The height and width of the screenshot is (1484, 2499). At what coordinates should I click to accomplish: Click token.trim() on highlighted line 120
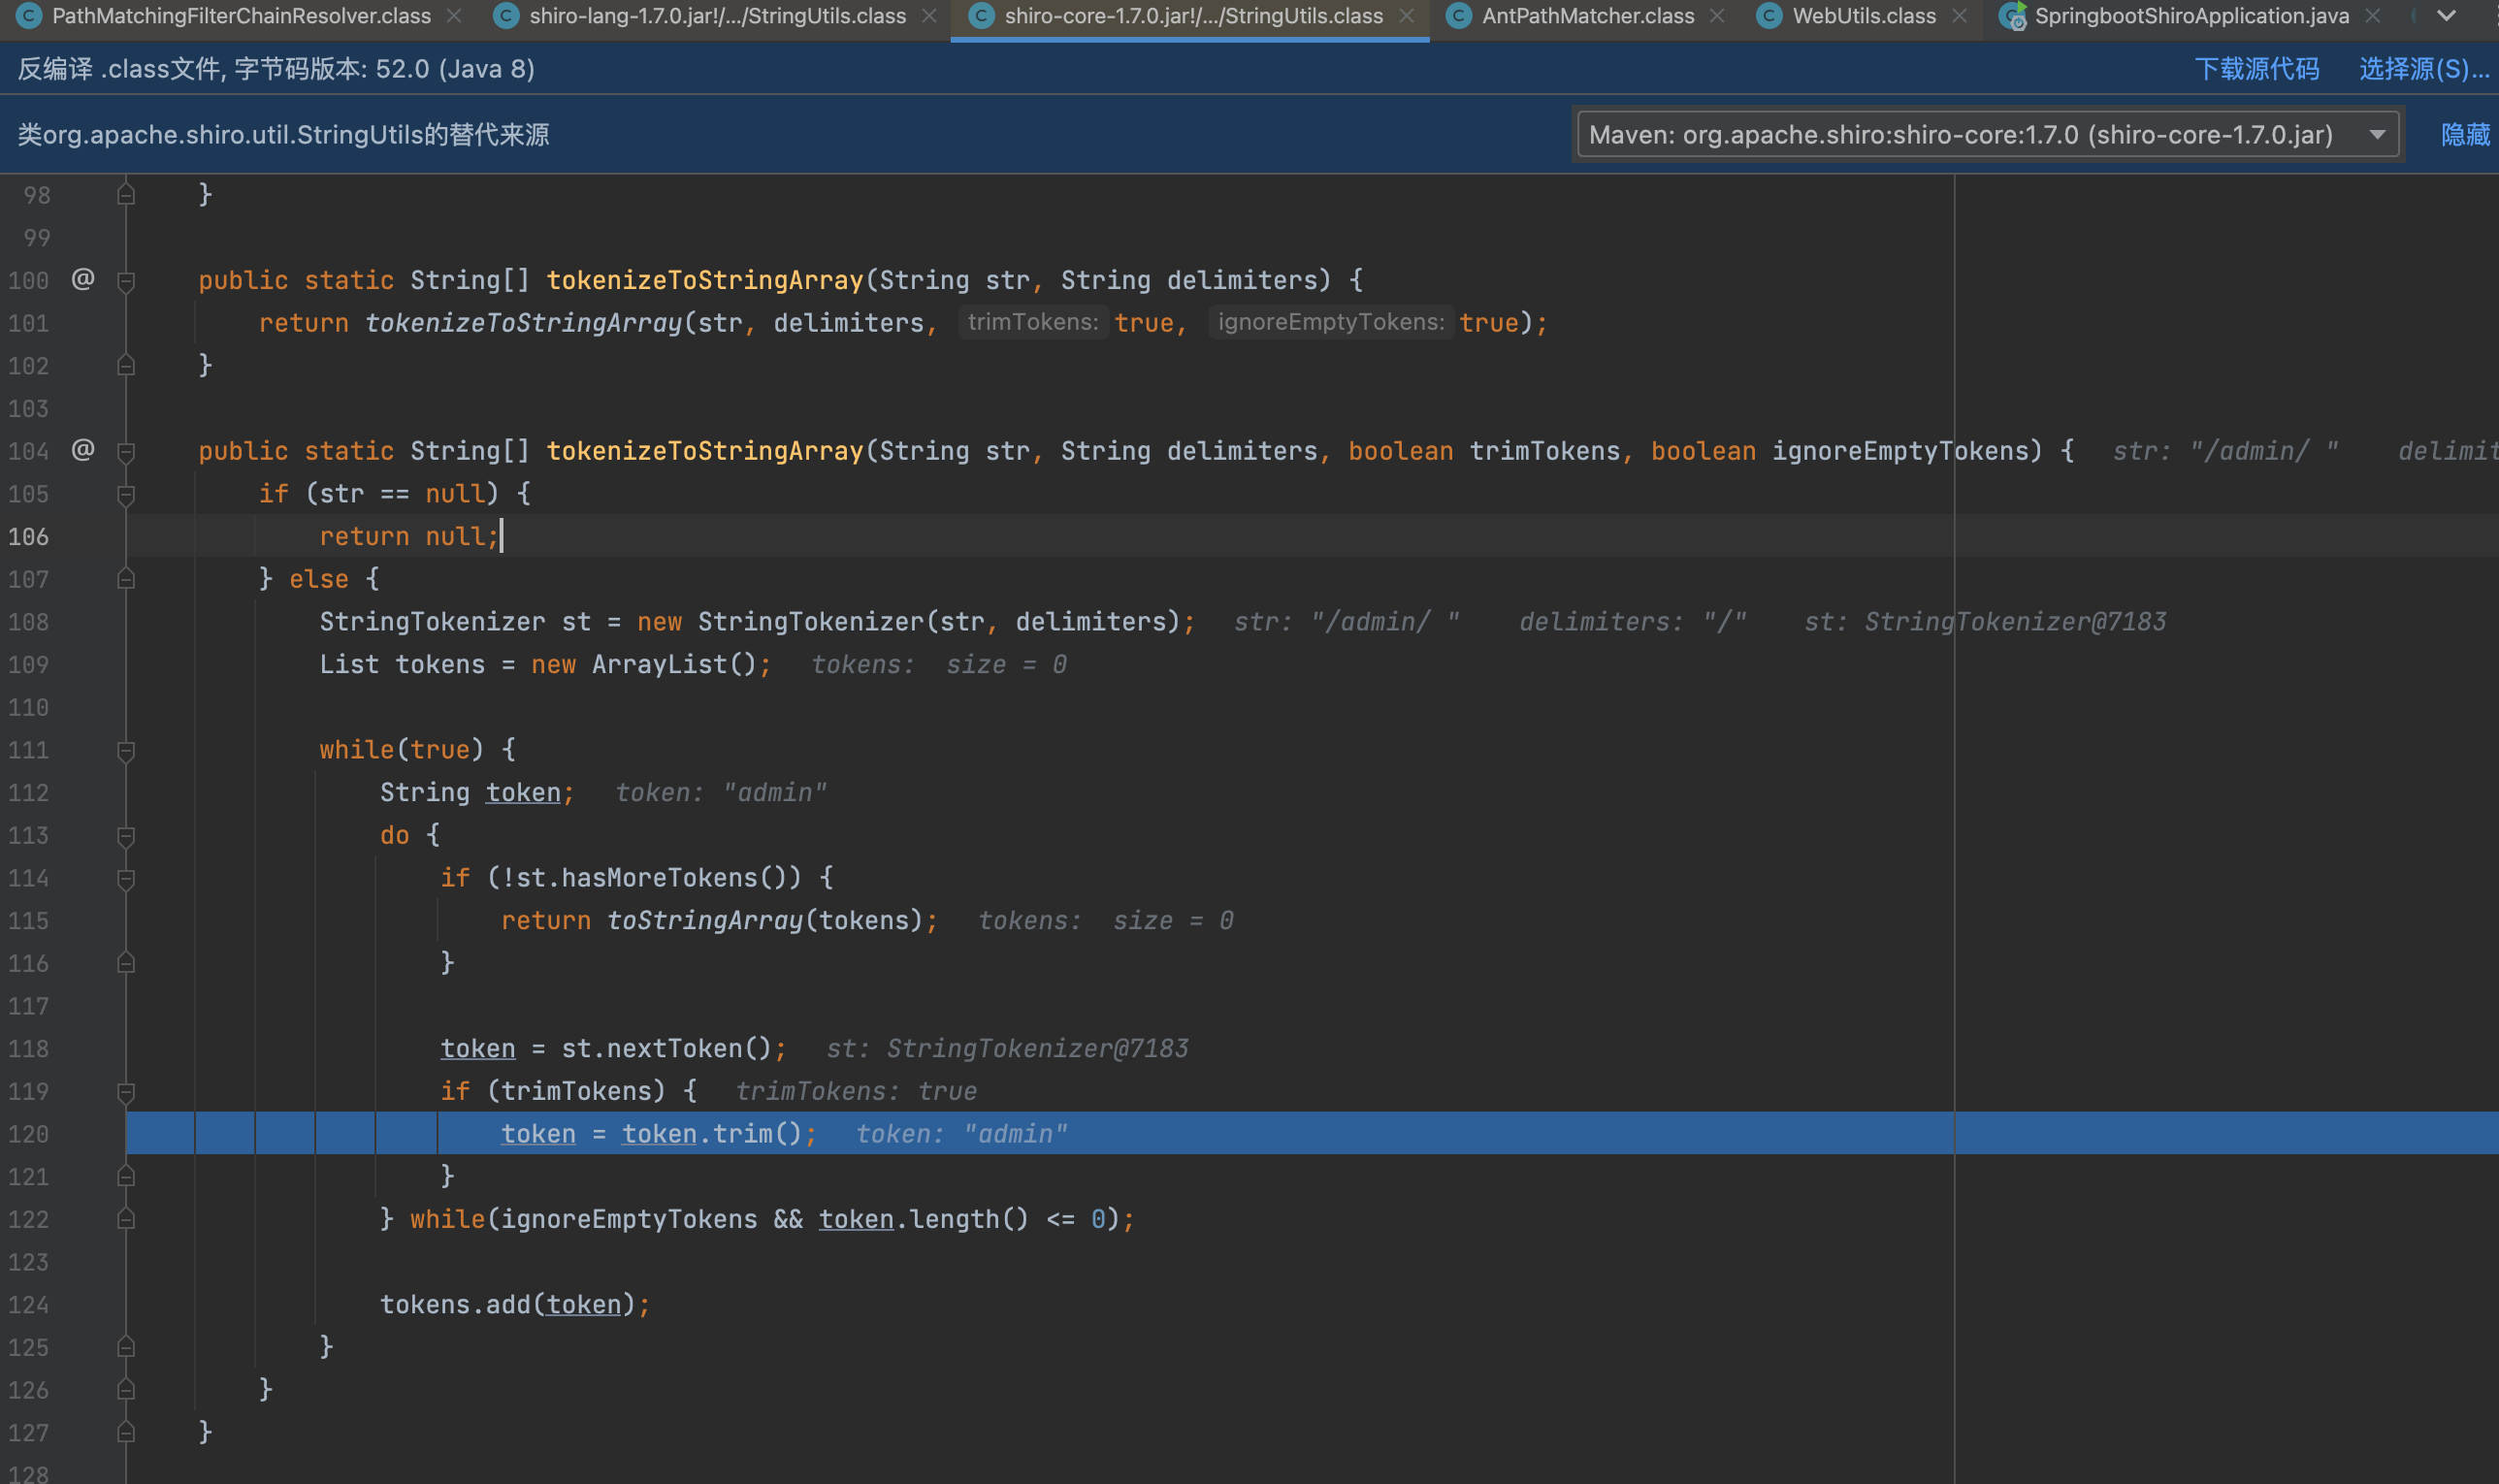pos(712,1134)
